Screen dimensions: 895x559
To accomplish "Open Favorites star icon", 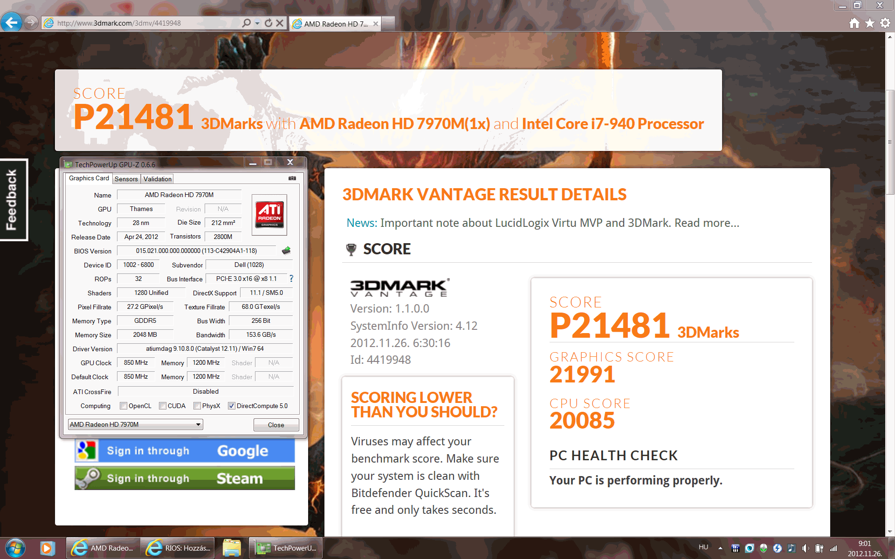I will [x=870, y=23].
